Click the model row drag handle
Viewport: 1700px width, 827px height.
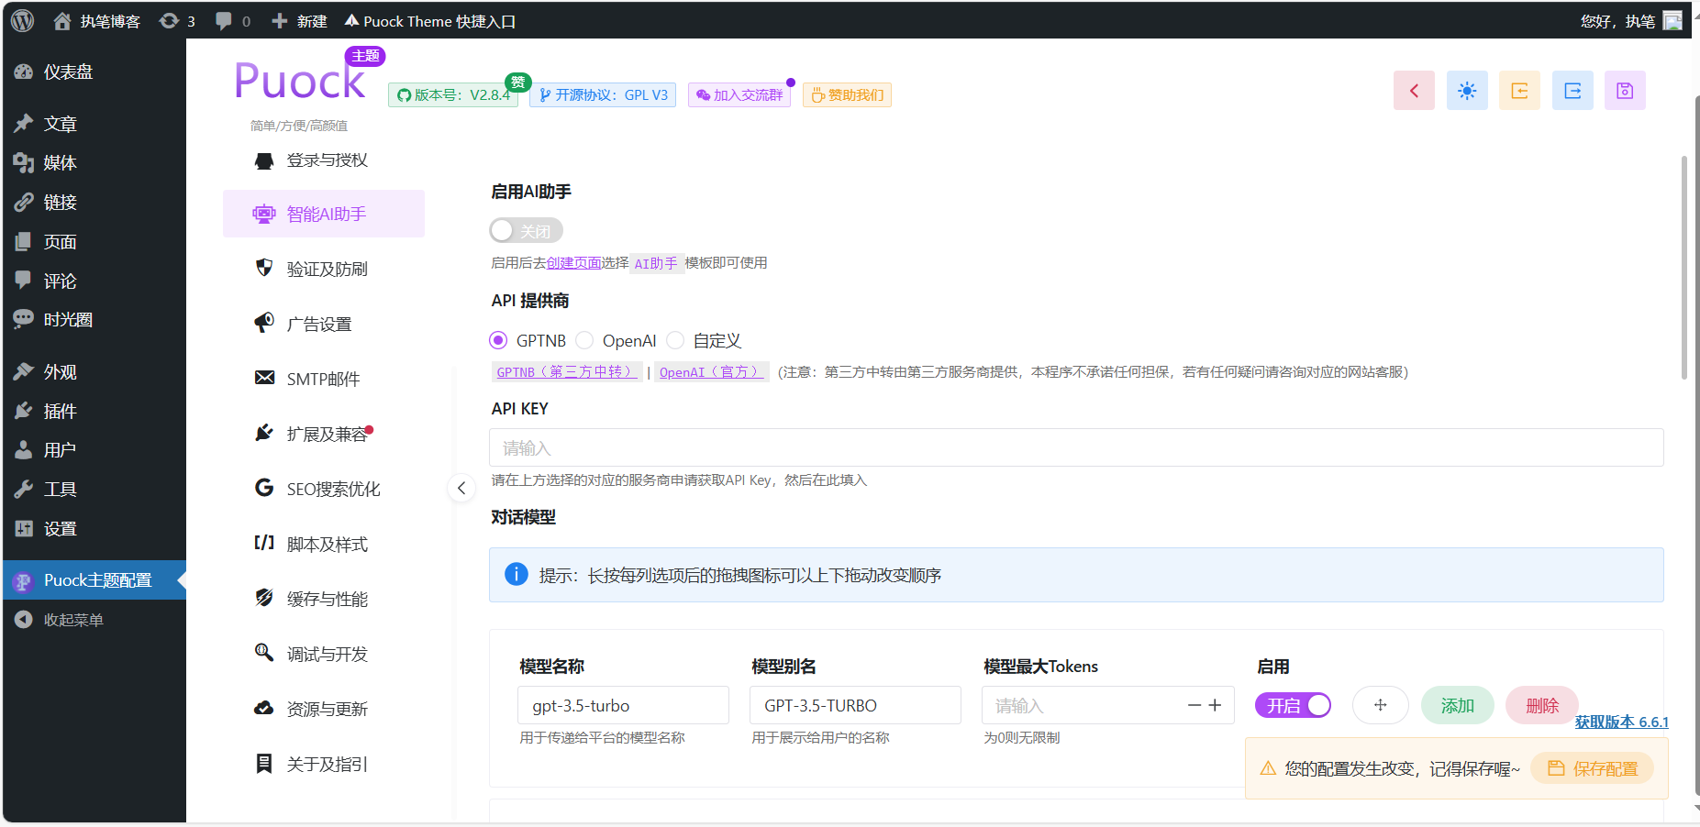coord(1380,705)
